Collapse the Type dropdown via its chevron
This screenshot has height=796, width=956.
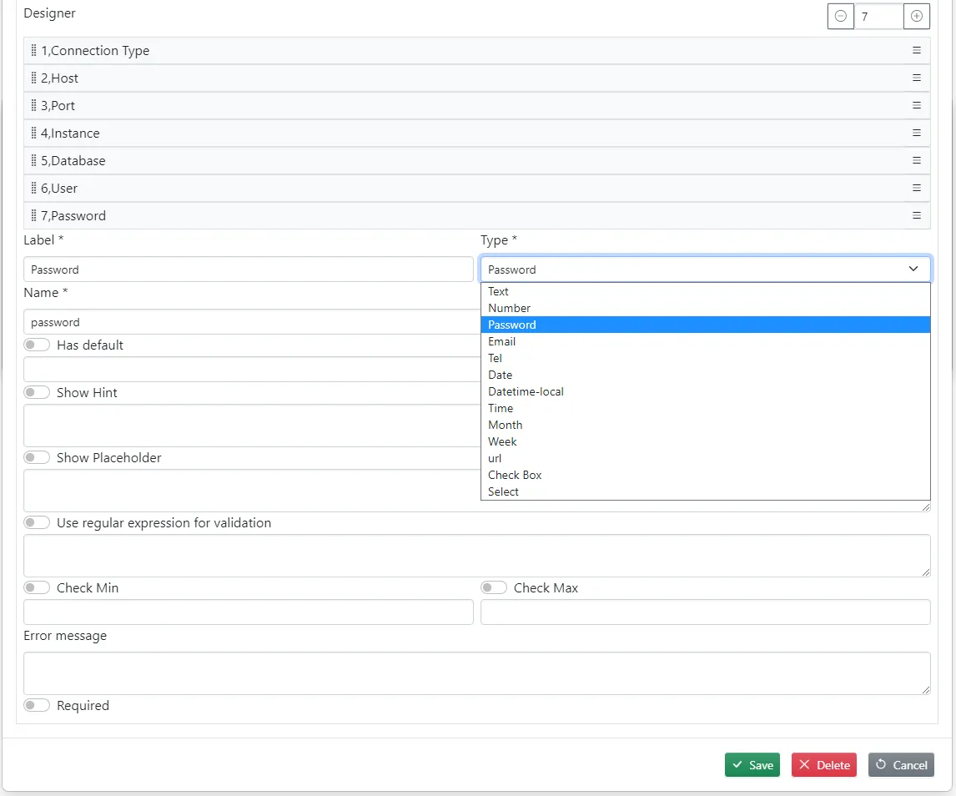click(x=913, y=270)
